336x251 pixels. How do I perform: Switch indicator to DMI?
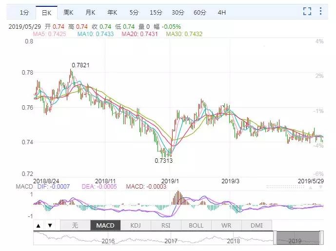point(257,225)
